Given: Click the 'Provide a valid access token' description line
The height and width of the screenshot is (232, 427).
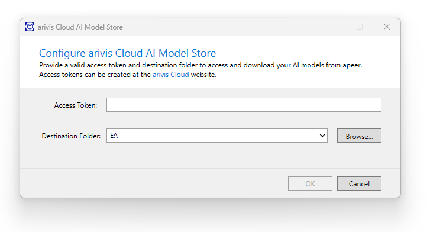Looking at the screenshot, I should click(200, 65).
